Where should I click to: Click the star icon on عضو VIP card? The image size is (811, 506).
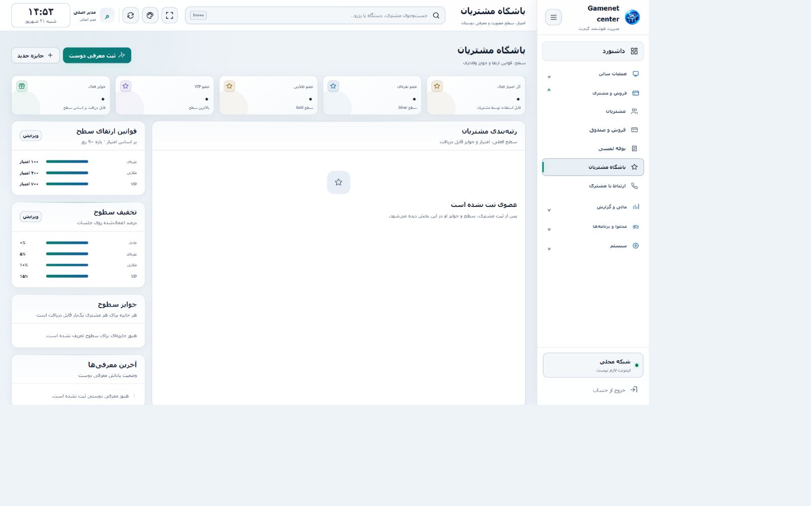click(x=126, y=86)
